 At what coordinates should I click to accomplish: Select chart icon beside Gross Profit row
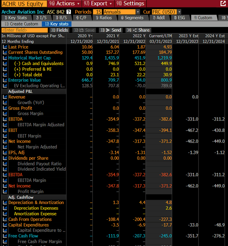(x=5, y=108)
